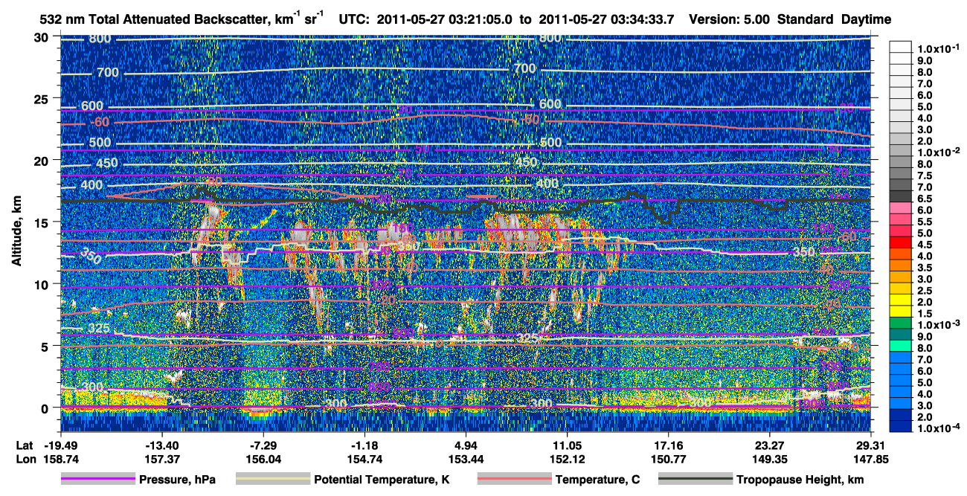Click the 'Pressure, hPa' legend label

click(x=177, y=480)
